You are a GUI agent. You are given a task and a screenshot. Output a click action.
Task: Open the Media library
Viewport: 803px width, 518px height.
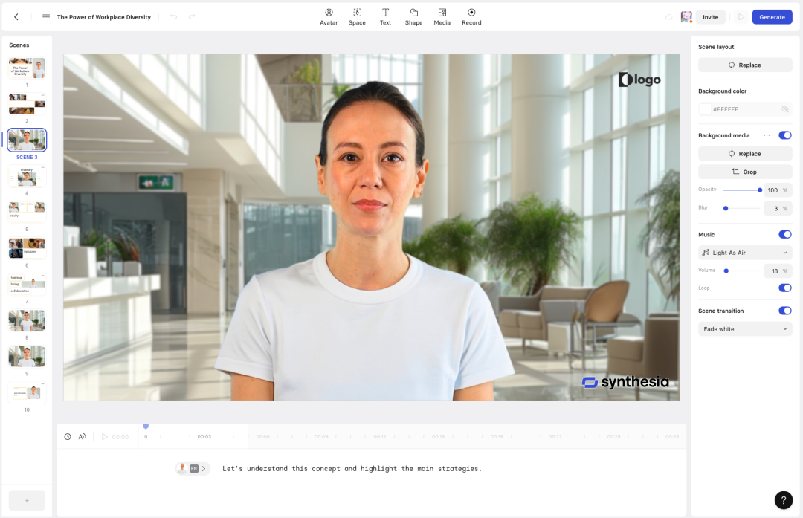442,17
